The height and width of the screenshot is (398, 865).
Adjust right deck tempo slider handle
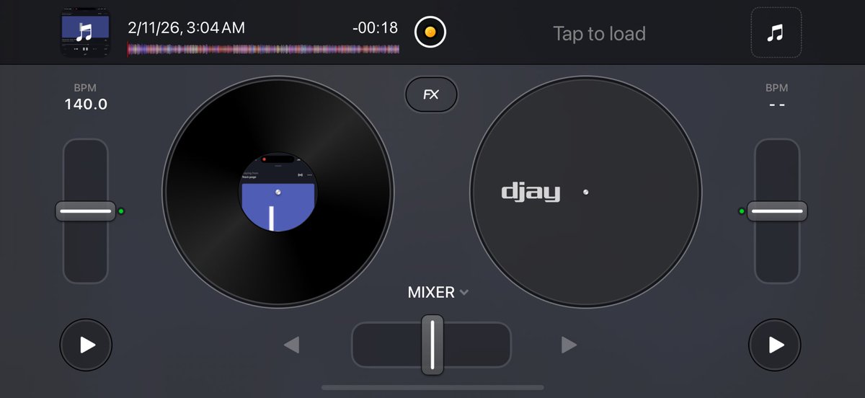(777, 211)
